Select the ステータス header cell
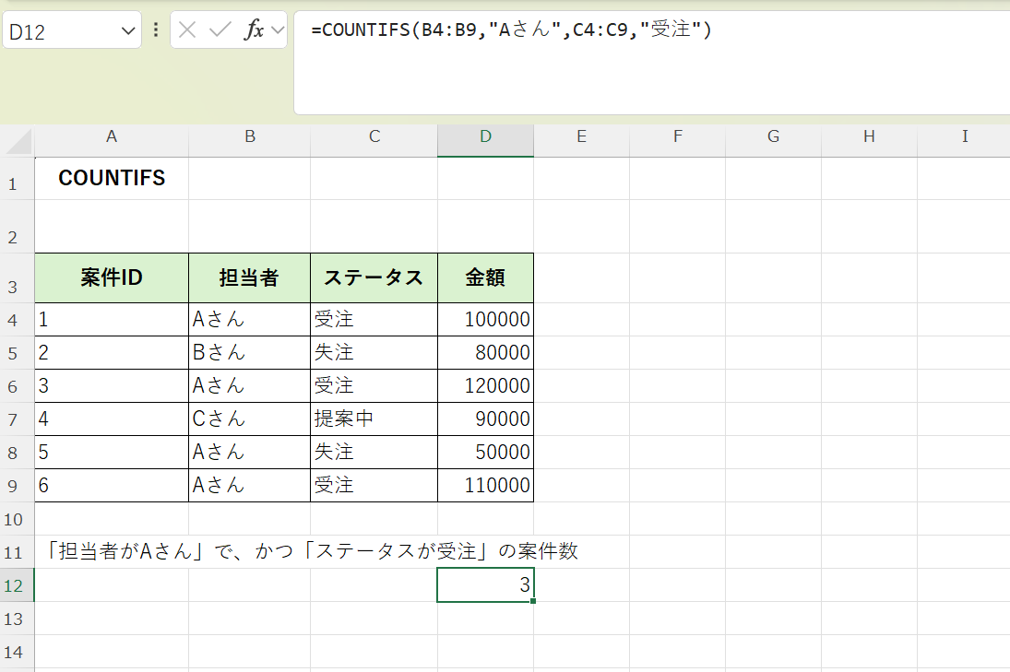Image resolution: width=1010 pixels, height=672 pixels. click(x=374, y=277)
